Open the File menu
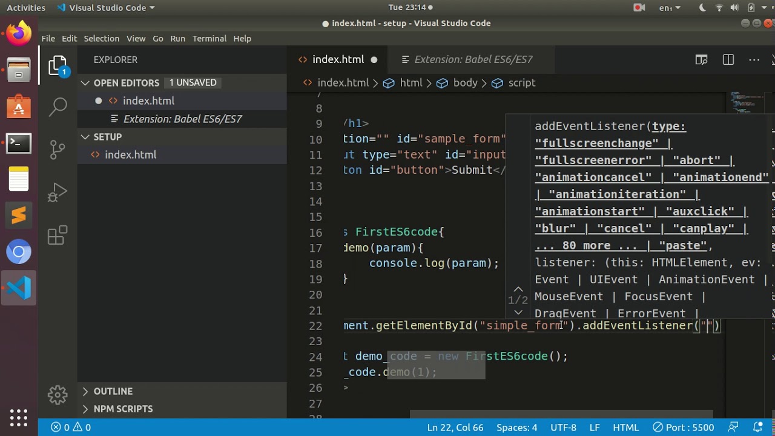This screenshot has width=775, height=436. click(48, 38)
